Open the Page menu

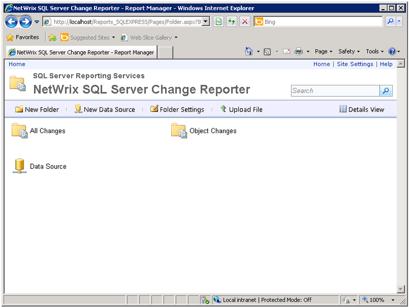[x=324, y=52]
